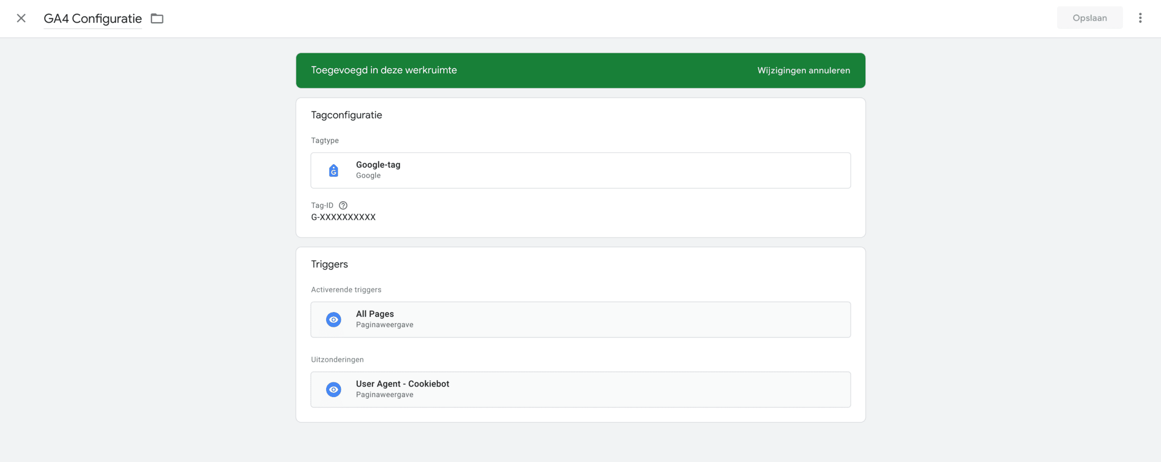The height and width of the screenshot is (462, 1161).
Task: Click the Opslaan button
Action: 1089,18
